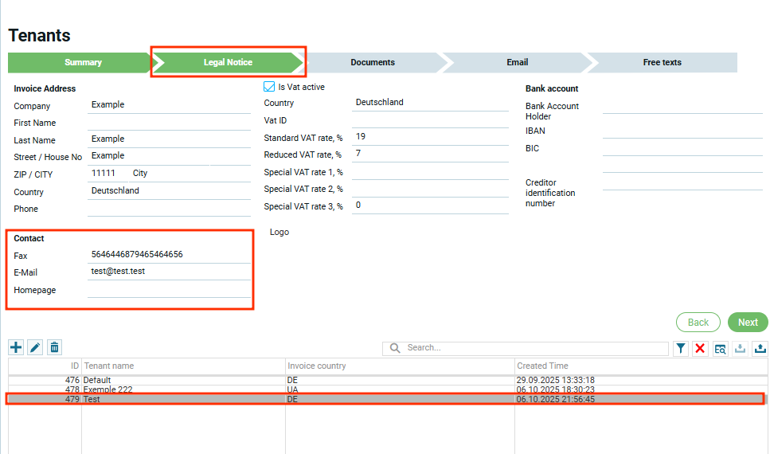Click the add new tenant plus icon
770x454 pixels.
click(x=16, y=347)
